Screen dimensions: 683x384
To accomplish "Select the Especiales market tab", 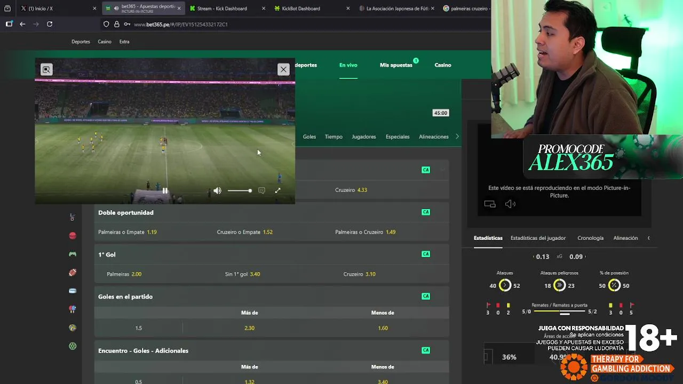I will 398,137.
